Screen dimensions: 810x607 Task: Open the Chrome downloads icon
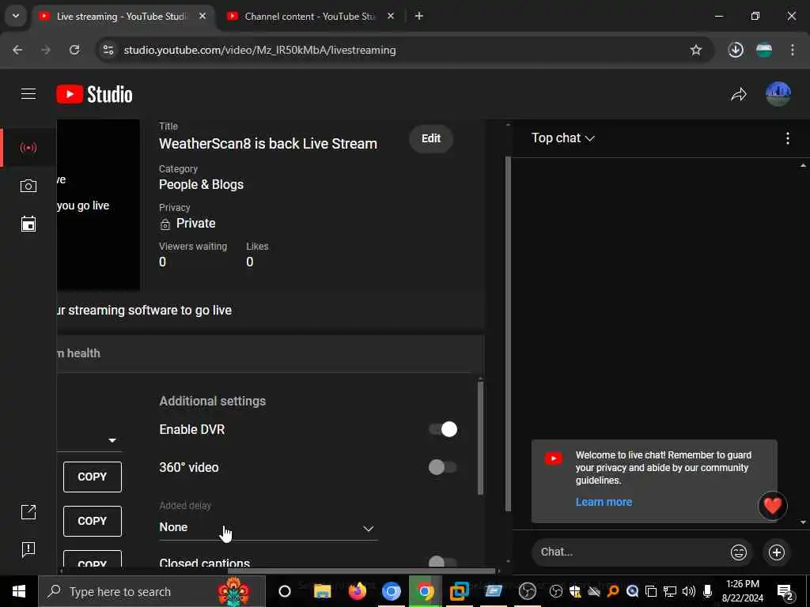(x=736, y=50)
